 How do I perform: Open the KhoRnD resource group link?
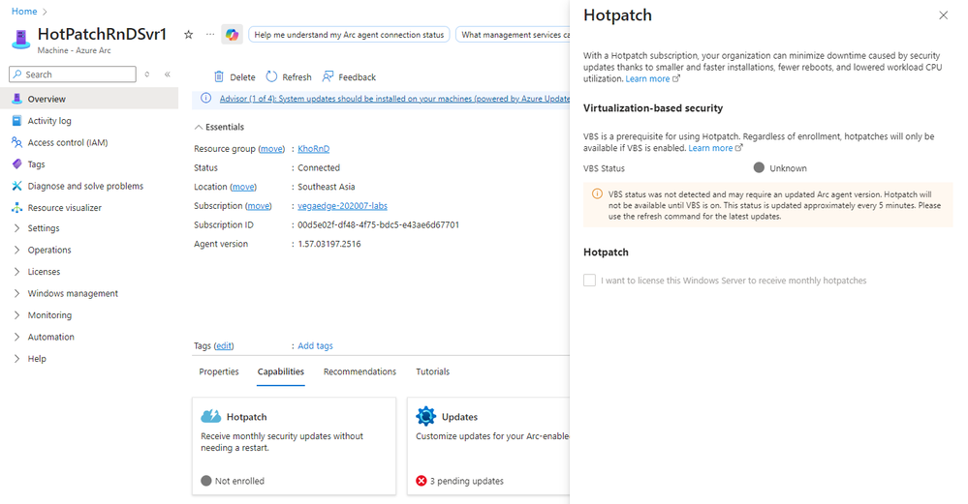[x=313, y=149]
